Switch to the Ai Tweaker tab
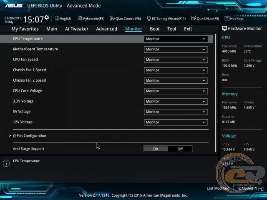This screenshot has height=200, width=267. tap(77, 29)
